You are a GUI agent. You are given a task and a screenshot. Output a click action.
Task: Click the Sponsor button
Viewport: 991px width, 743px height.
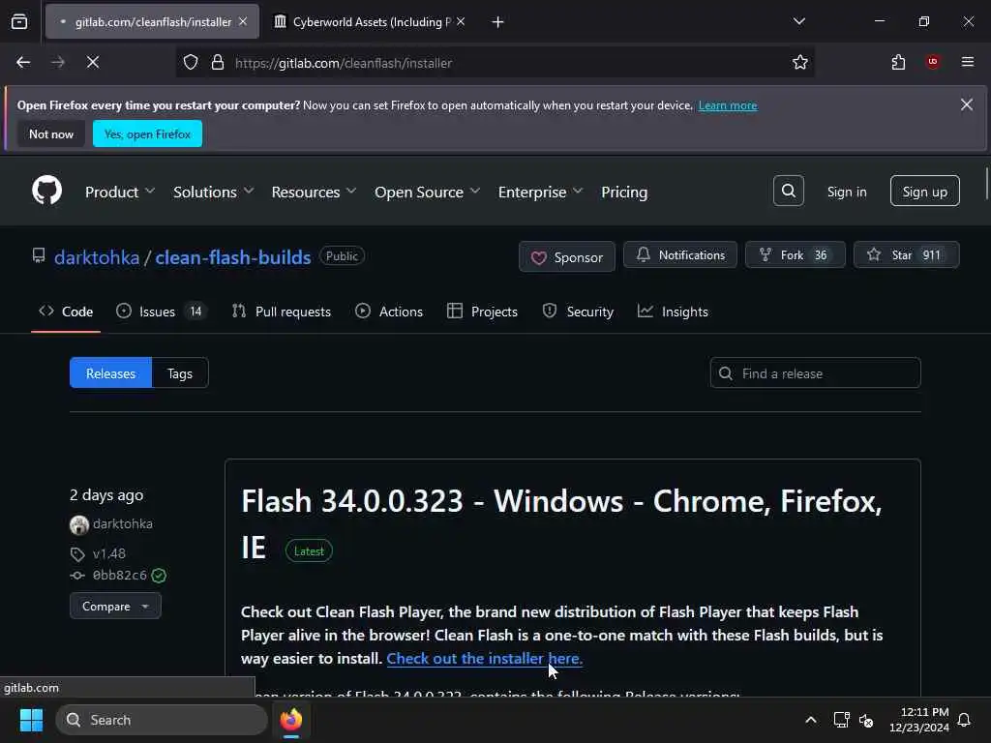[567, 257]
